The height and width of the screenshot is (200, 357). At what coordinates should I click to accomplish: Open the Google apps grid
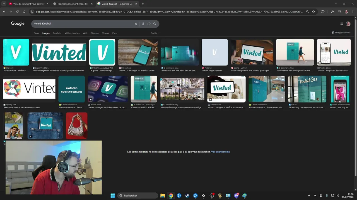(x=342, y=24)
